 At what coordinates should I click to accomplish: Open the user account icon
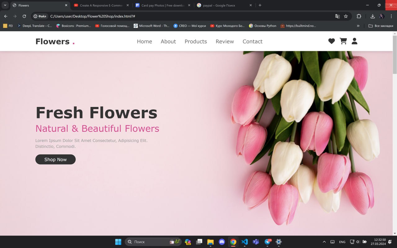pos(354,41)
